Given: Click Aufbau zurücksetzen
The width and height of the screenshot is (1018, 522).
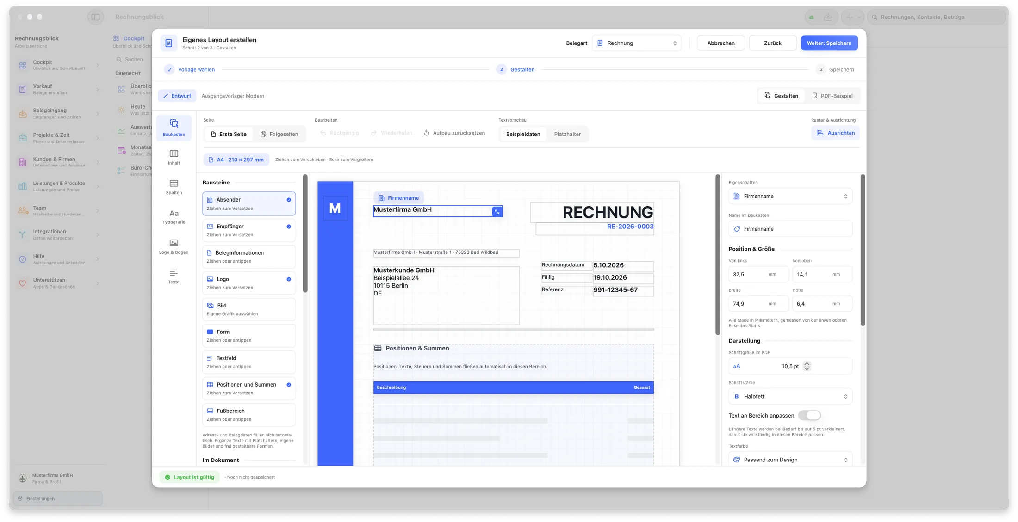Looking at the screenshot, I should [454, 133].
